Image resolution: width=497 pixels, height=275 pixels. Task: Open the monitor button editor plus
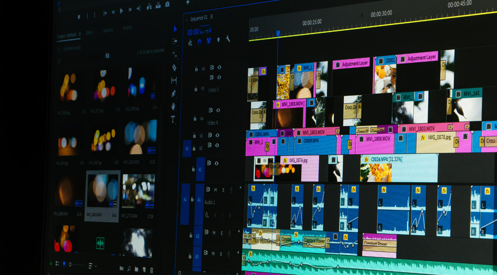(x=188, y=2)
